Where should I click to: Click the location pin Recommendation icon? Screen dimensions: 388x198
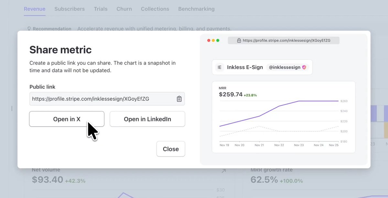[x=29, y=29]
